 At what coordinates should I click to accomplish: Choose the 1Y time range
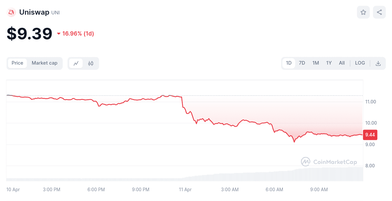[329, 63]
